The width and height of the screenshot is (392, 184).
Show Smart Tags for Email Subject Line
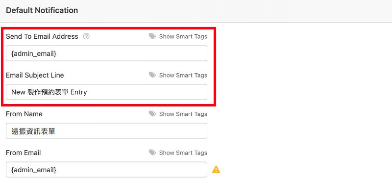pyautogui.click(x=183, y=75)
